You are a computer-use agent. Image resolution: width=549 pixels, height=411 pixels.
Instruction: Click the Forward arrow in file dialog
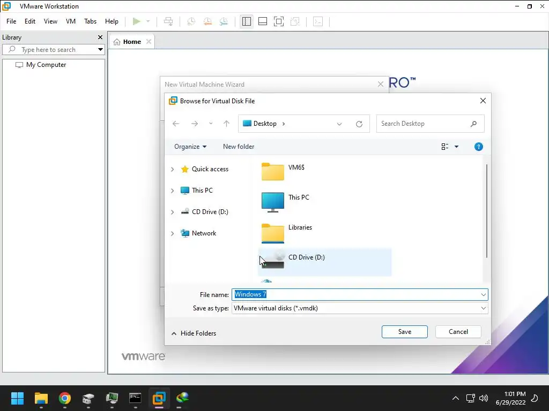pyautogui.click(x=195, y=124)
